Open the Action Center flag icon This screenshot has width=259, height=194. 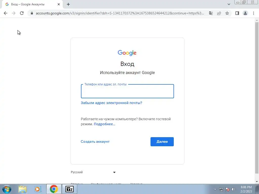pos(227,189)
